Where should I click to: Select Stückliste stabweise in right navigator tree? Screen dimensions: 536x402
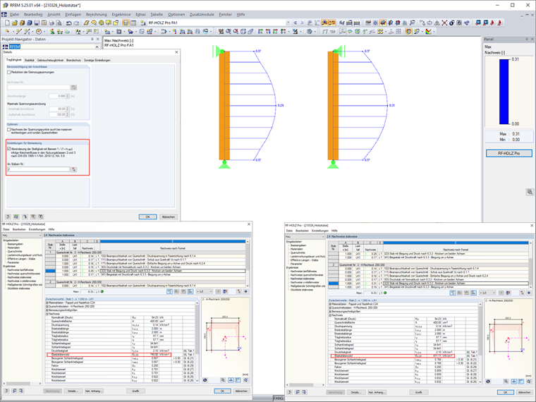(x=302, y=290)
